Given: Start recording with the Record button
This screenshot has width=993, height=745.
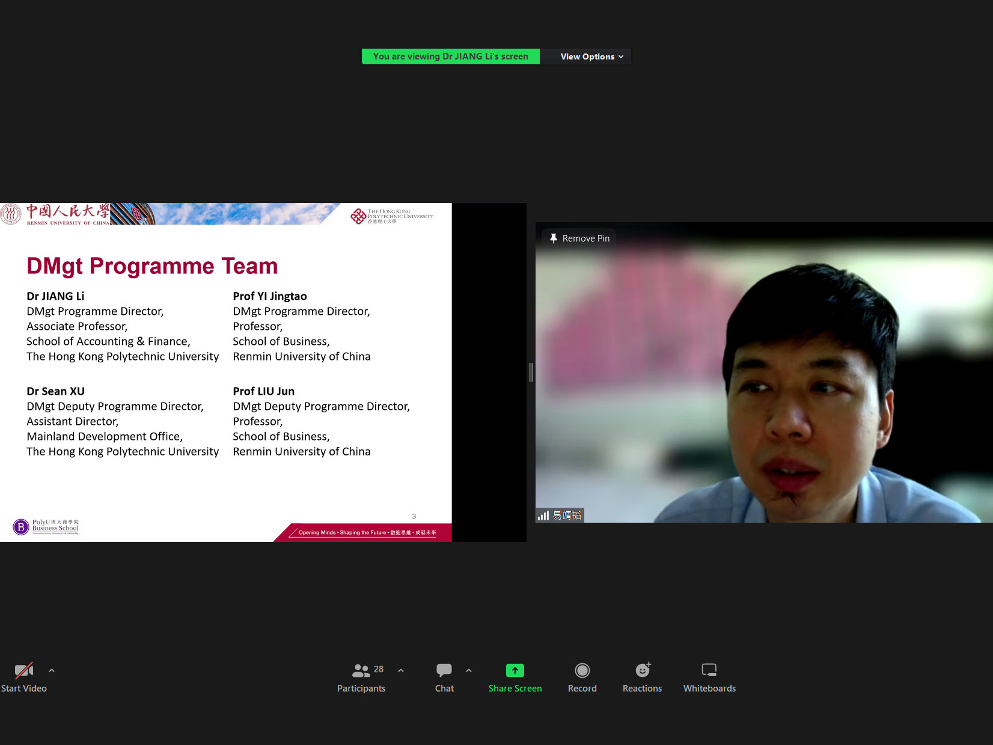Looking at the screenshot, I should pyautogui.click(x=582, y=677).
